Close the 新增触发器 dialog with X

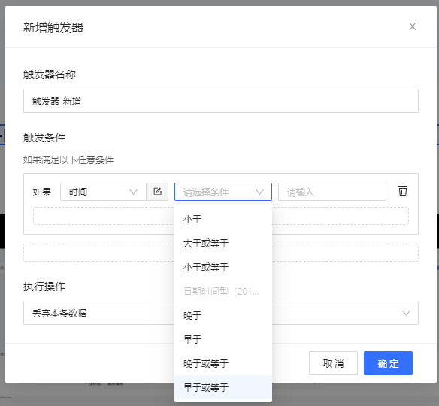pyautogui.click(x=413, y=26)
